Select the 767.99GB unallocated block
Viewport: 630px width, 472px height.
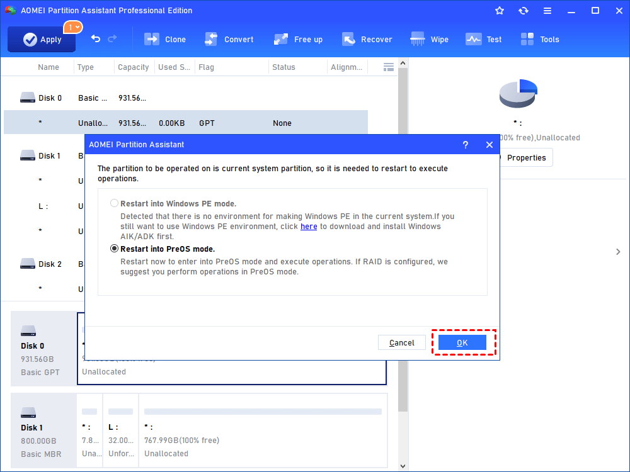pyautogui.click(x=263, y=430)
